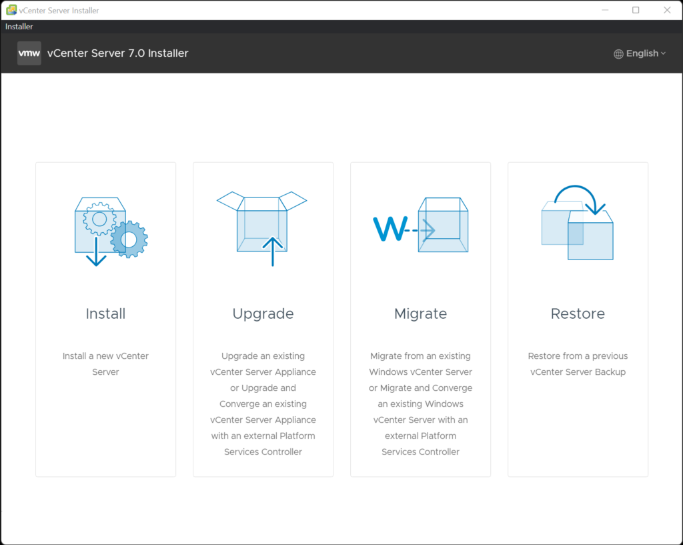The height and width of the screenshot is (545, 683).
Task: Maximize the installer window
Action: point(636,10)
